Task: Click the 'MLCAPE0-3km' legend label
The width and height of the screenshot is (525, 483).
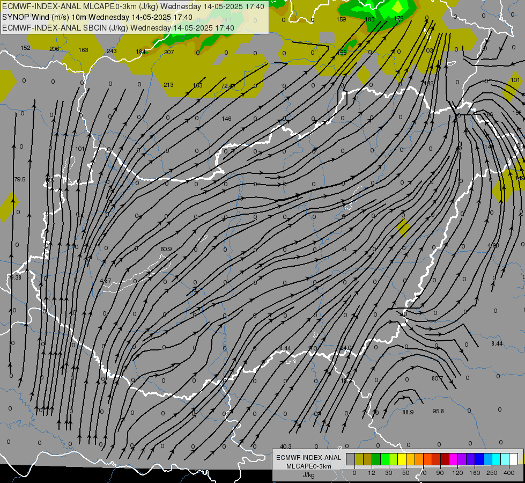Action: (309, 466)
